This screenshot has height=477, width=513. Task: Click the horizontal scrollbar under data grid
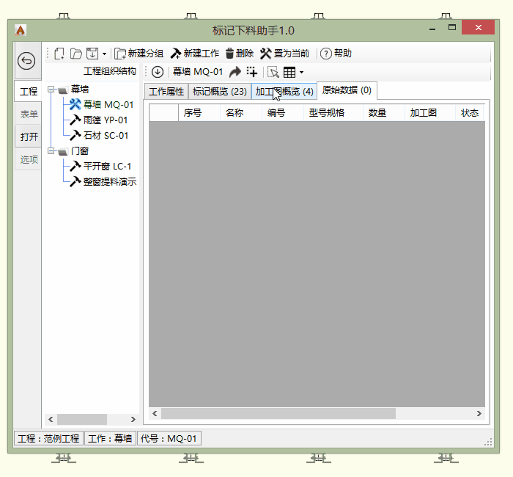pos(278,414)
